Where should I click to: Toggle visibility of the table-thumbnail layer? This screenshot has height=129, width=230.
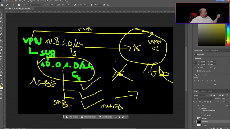pyautogui.click(x=194, y=118)
